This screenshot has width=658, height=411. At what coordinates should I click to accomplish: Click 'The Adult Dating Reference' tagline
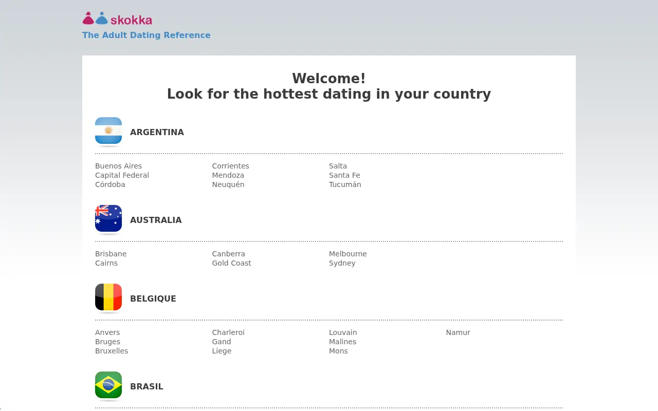[147, 35]
